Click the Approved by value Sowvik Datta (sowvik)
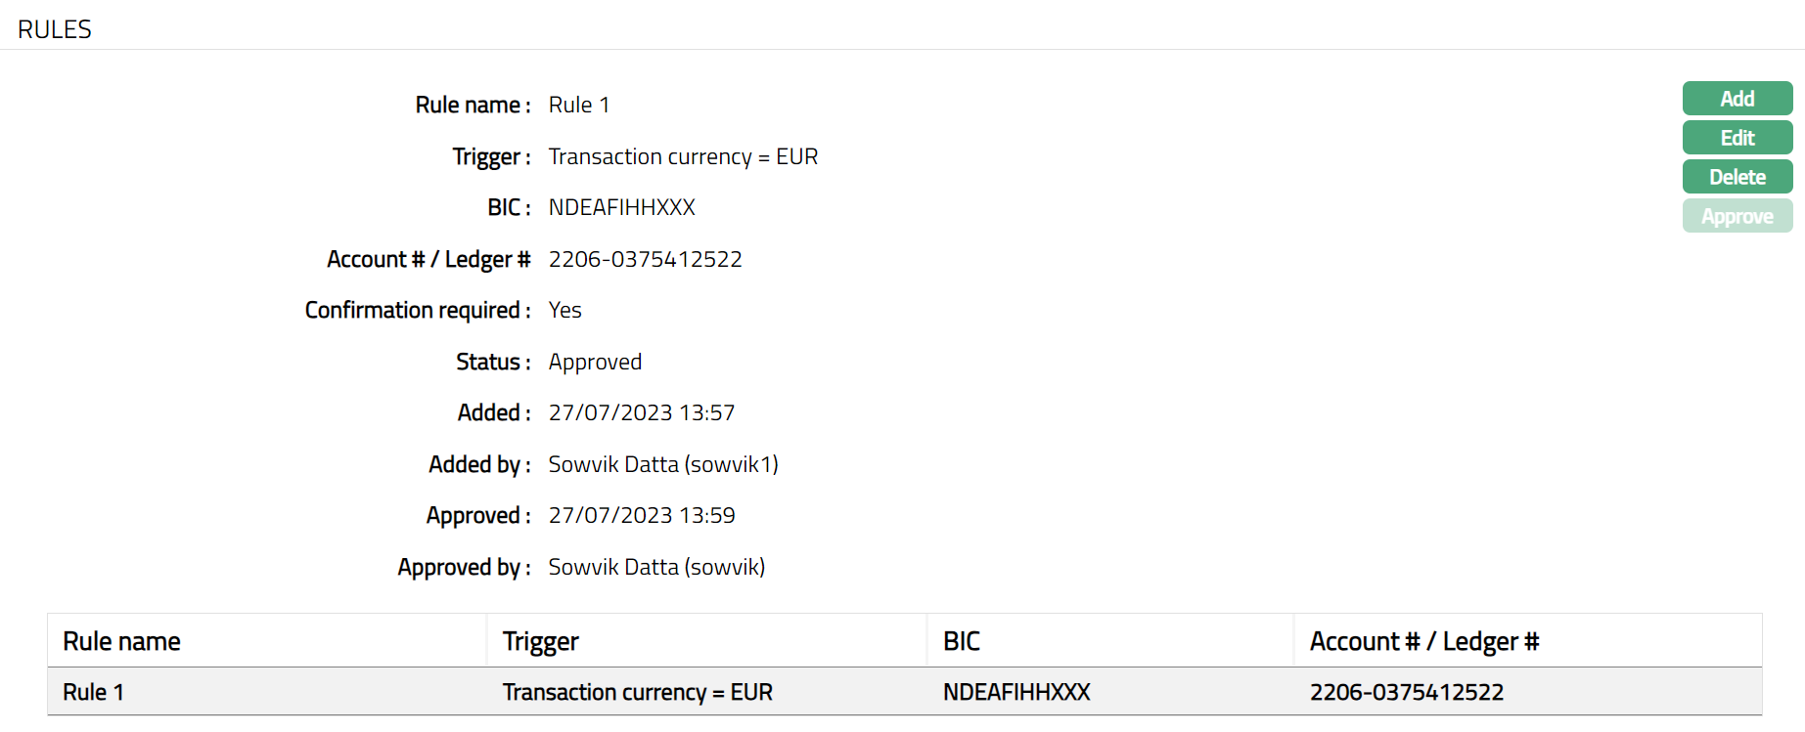This screenshot has height=732, width=1805. 656,567
